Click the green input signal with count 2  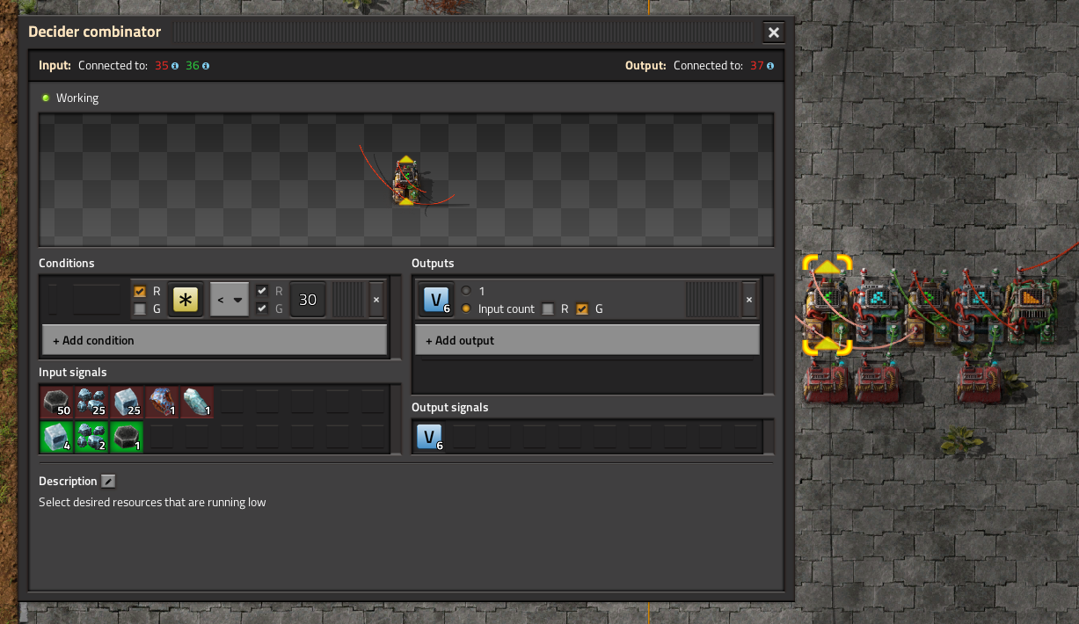(91, 437)
